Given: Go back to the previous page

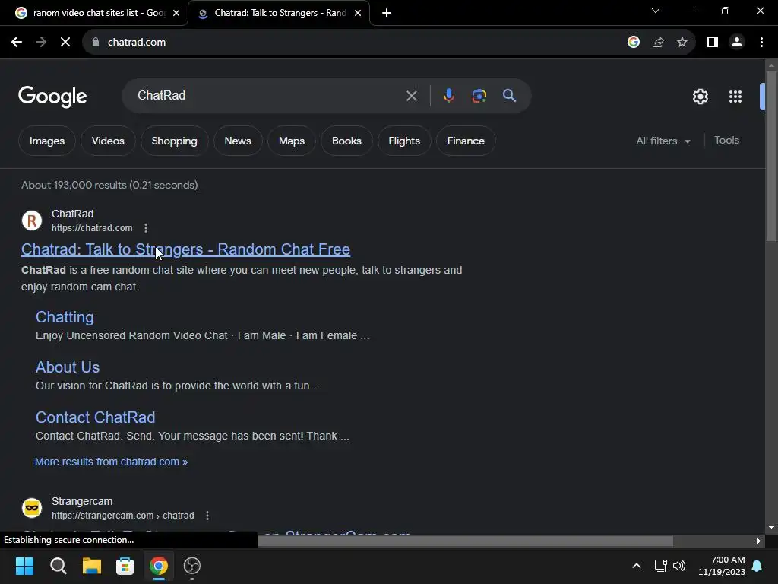Looking at the screenshot, I should pos(17,43).
